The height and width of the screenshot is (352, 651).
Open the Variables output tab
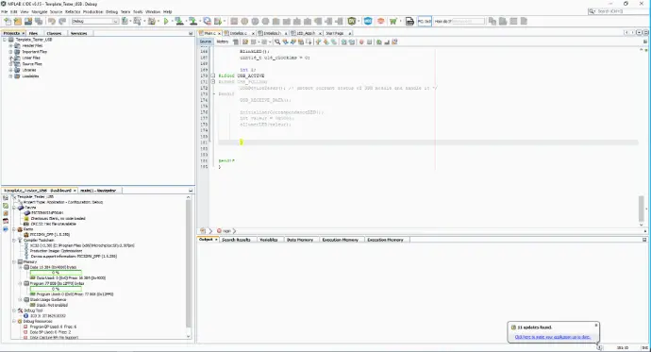pyautogui.click(x=269, y=240)
